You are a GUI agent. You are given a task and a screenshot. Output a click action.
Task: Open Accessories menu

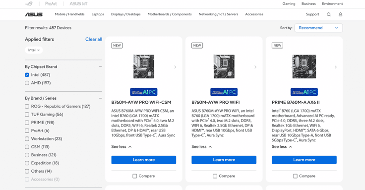[x=254, y=14]
